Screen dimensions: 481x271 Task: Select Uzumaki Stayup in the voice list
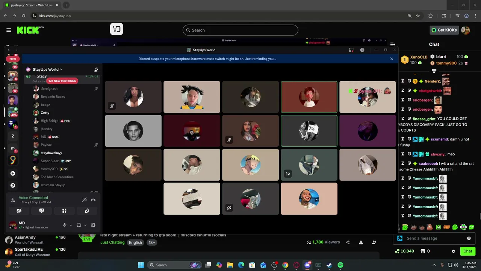point(53,185)
